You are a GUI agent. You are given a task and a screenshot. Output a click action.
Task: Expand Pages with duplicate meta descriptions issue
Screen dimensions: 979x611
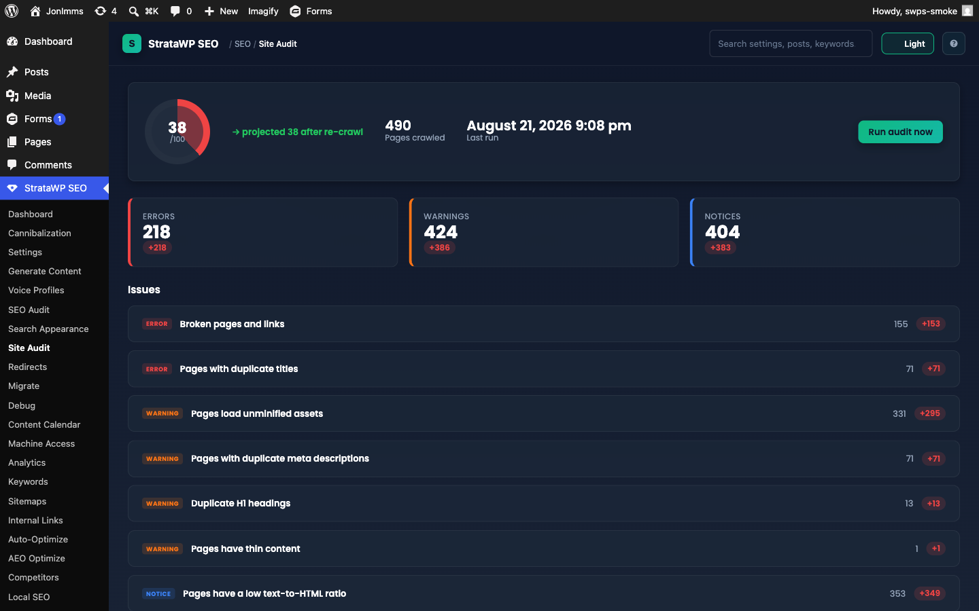coord(544,459)
